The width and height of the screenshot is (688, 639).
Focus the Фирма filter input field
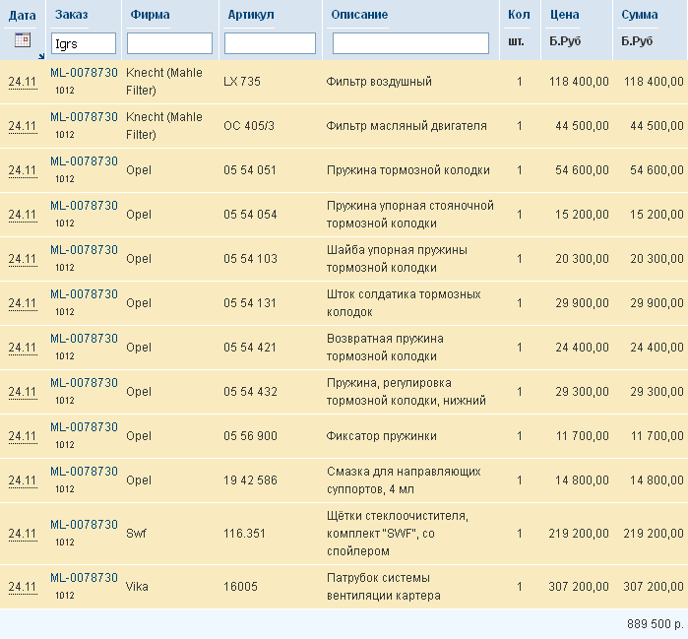pos(169,43)
